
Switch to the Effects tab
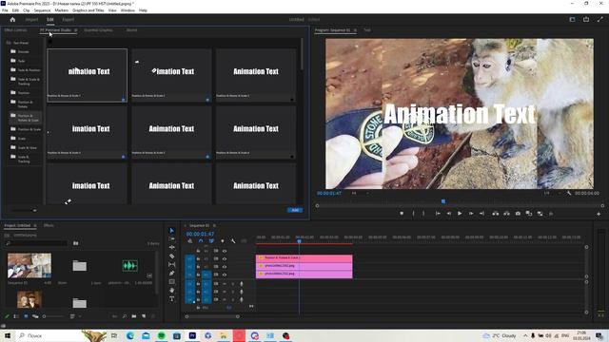click(49, 225)
